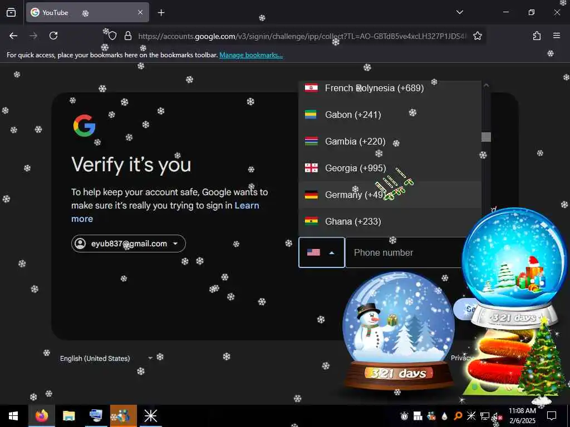Click the address bar URL

pos(302,36)
